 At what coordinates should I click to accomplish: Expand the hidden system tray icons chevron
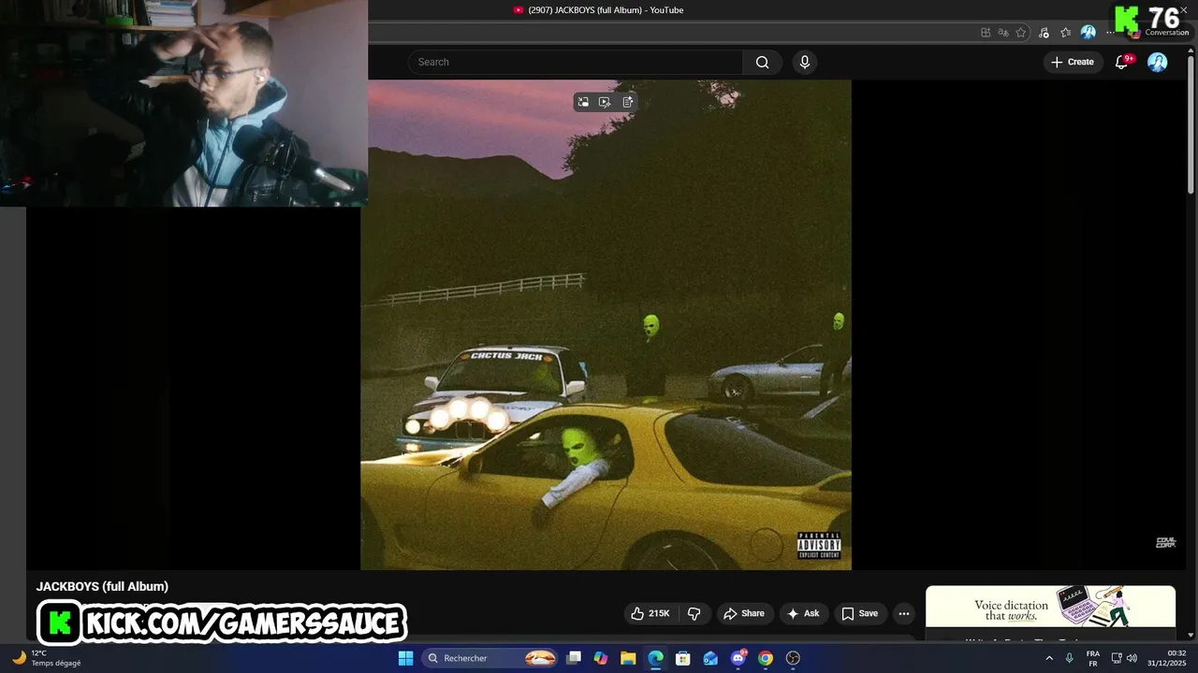[x=1048, y=658]
